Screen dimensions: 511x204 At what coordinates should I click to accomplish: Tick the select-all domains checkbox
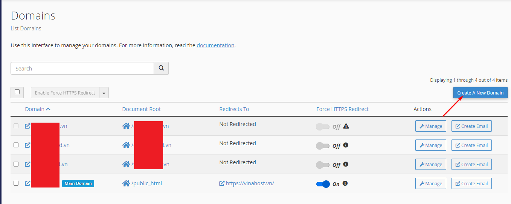(17, 92)
